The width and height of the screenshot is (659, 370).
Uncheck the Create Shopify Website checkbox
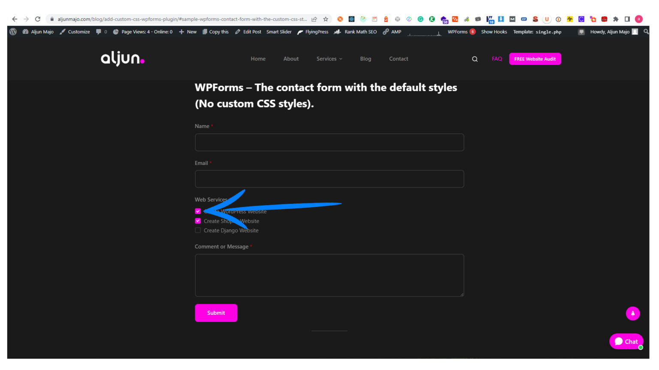click(198, 221)
